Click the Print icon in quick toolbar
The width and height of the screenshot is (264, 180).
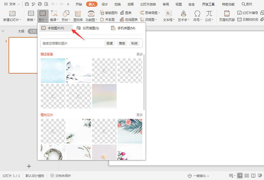coord(40,4)
